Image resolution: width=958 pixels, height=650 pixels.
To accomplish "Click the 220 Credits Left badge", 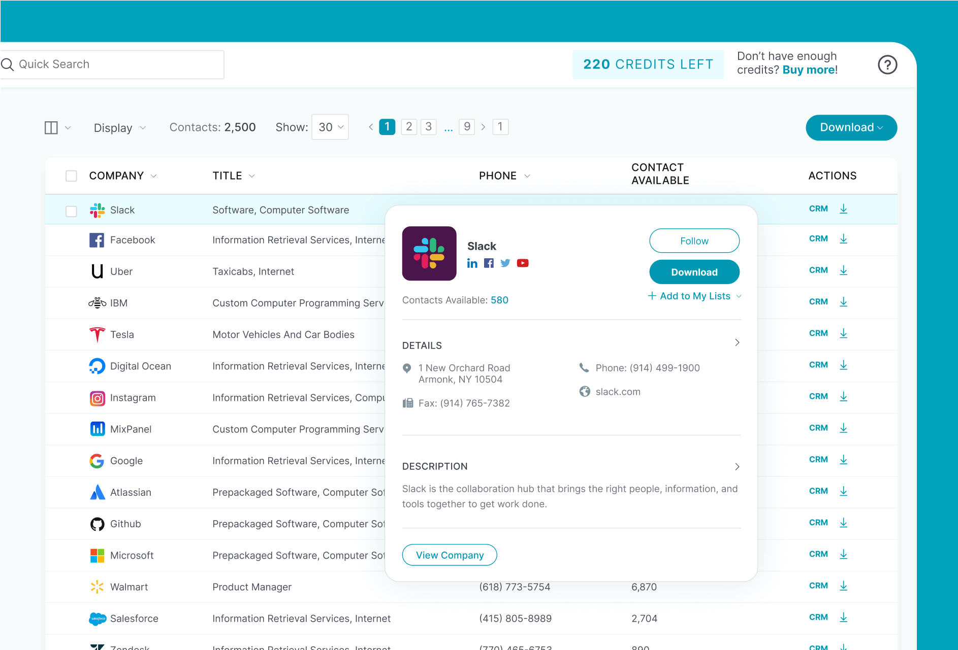I will [648, 64].
